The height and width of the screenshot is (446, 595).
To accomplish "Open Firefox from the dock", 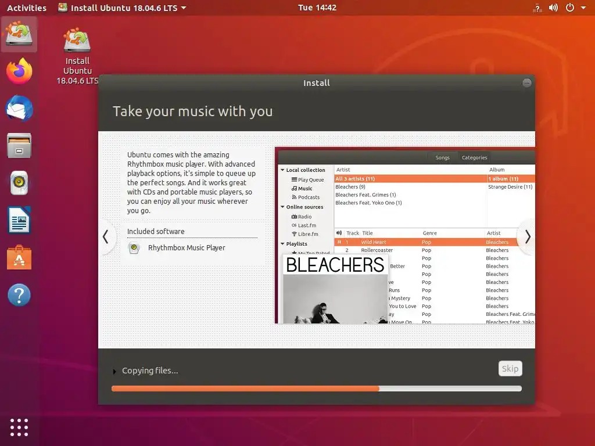I will (19, 71).
